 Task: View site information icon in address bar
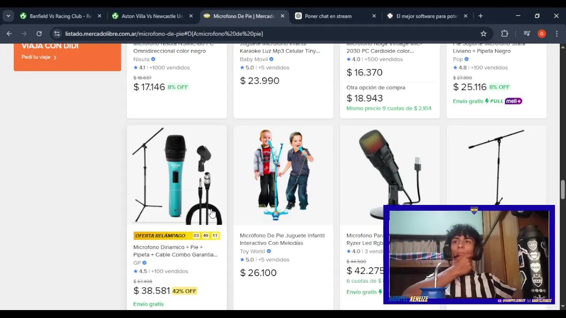click(57, 34)
